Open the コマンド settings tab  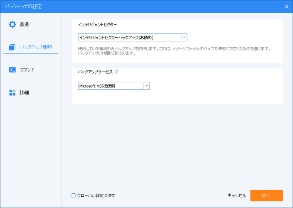point(27,70)
